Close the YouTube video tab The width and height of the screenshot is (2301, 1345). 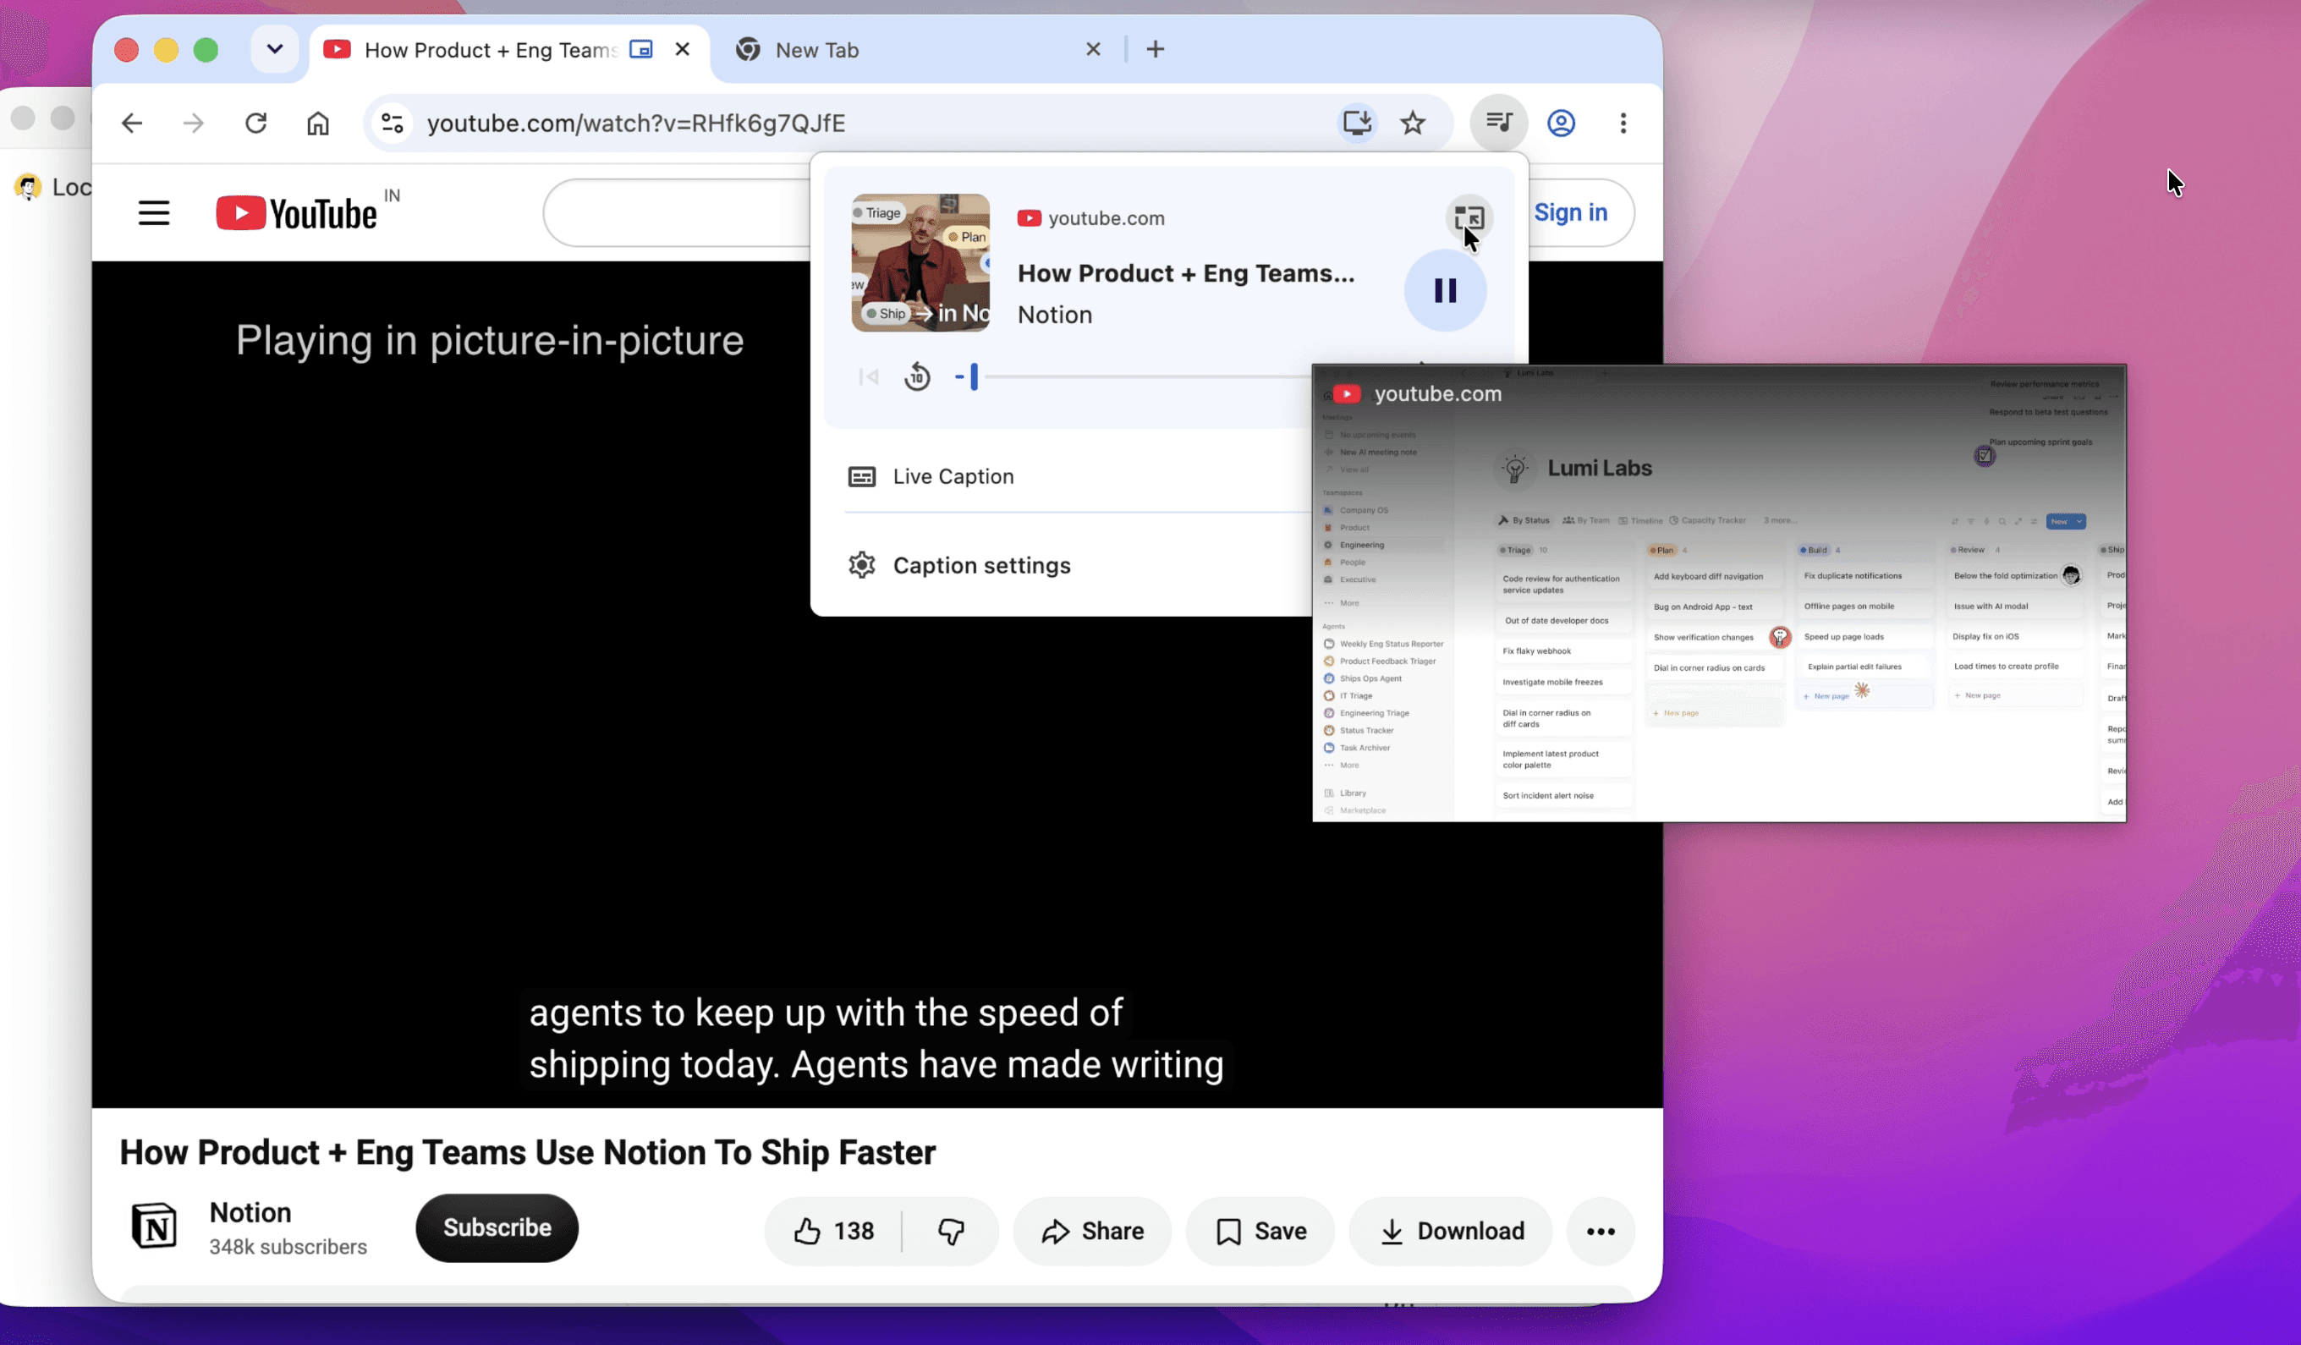(682, 49)
